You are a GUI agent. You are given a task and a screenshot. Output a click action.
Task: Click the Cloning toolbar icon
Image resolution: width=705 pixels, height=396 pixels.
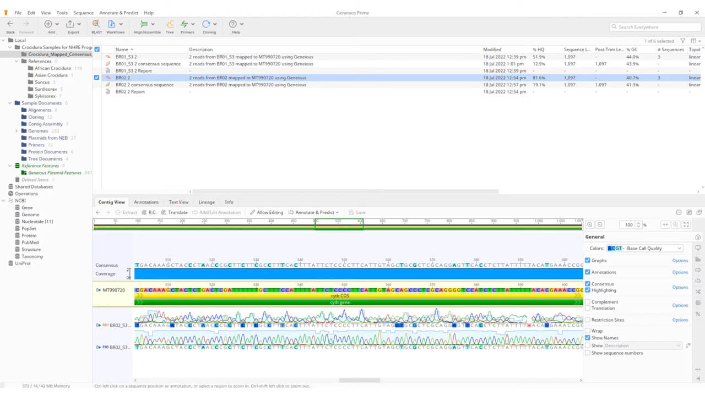point(206,25)
